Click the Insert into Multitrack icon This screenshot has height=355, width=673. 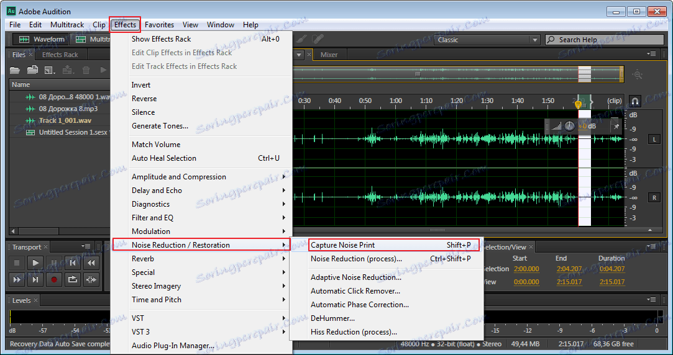[68, 70]
